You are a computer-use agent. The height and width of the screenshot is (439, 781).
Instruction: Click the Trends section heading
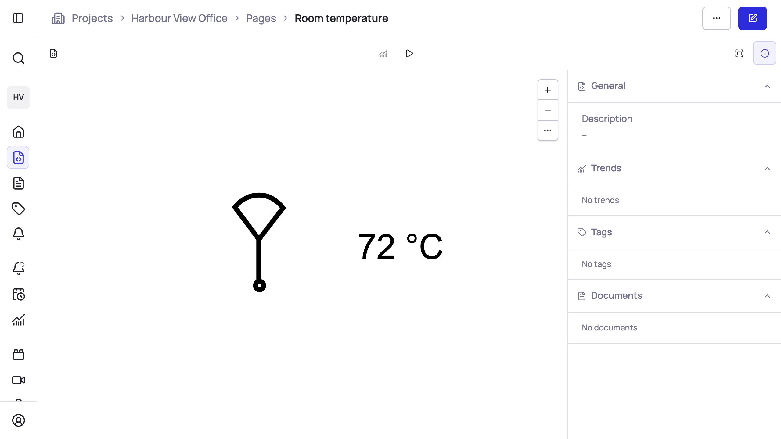[x=606, y=168]
